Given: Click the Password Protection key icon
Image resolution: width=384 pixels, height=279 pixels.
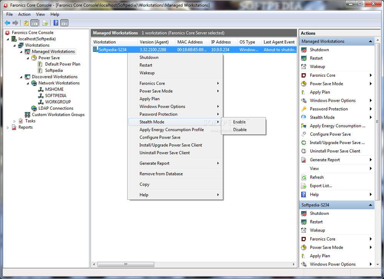Looking at the screenshot, I should pos(304,109).
